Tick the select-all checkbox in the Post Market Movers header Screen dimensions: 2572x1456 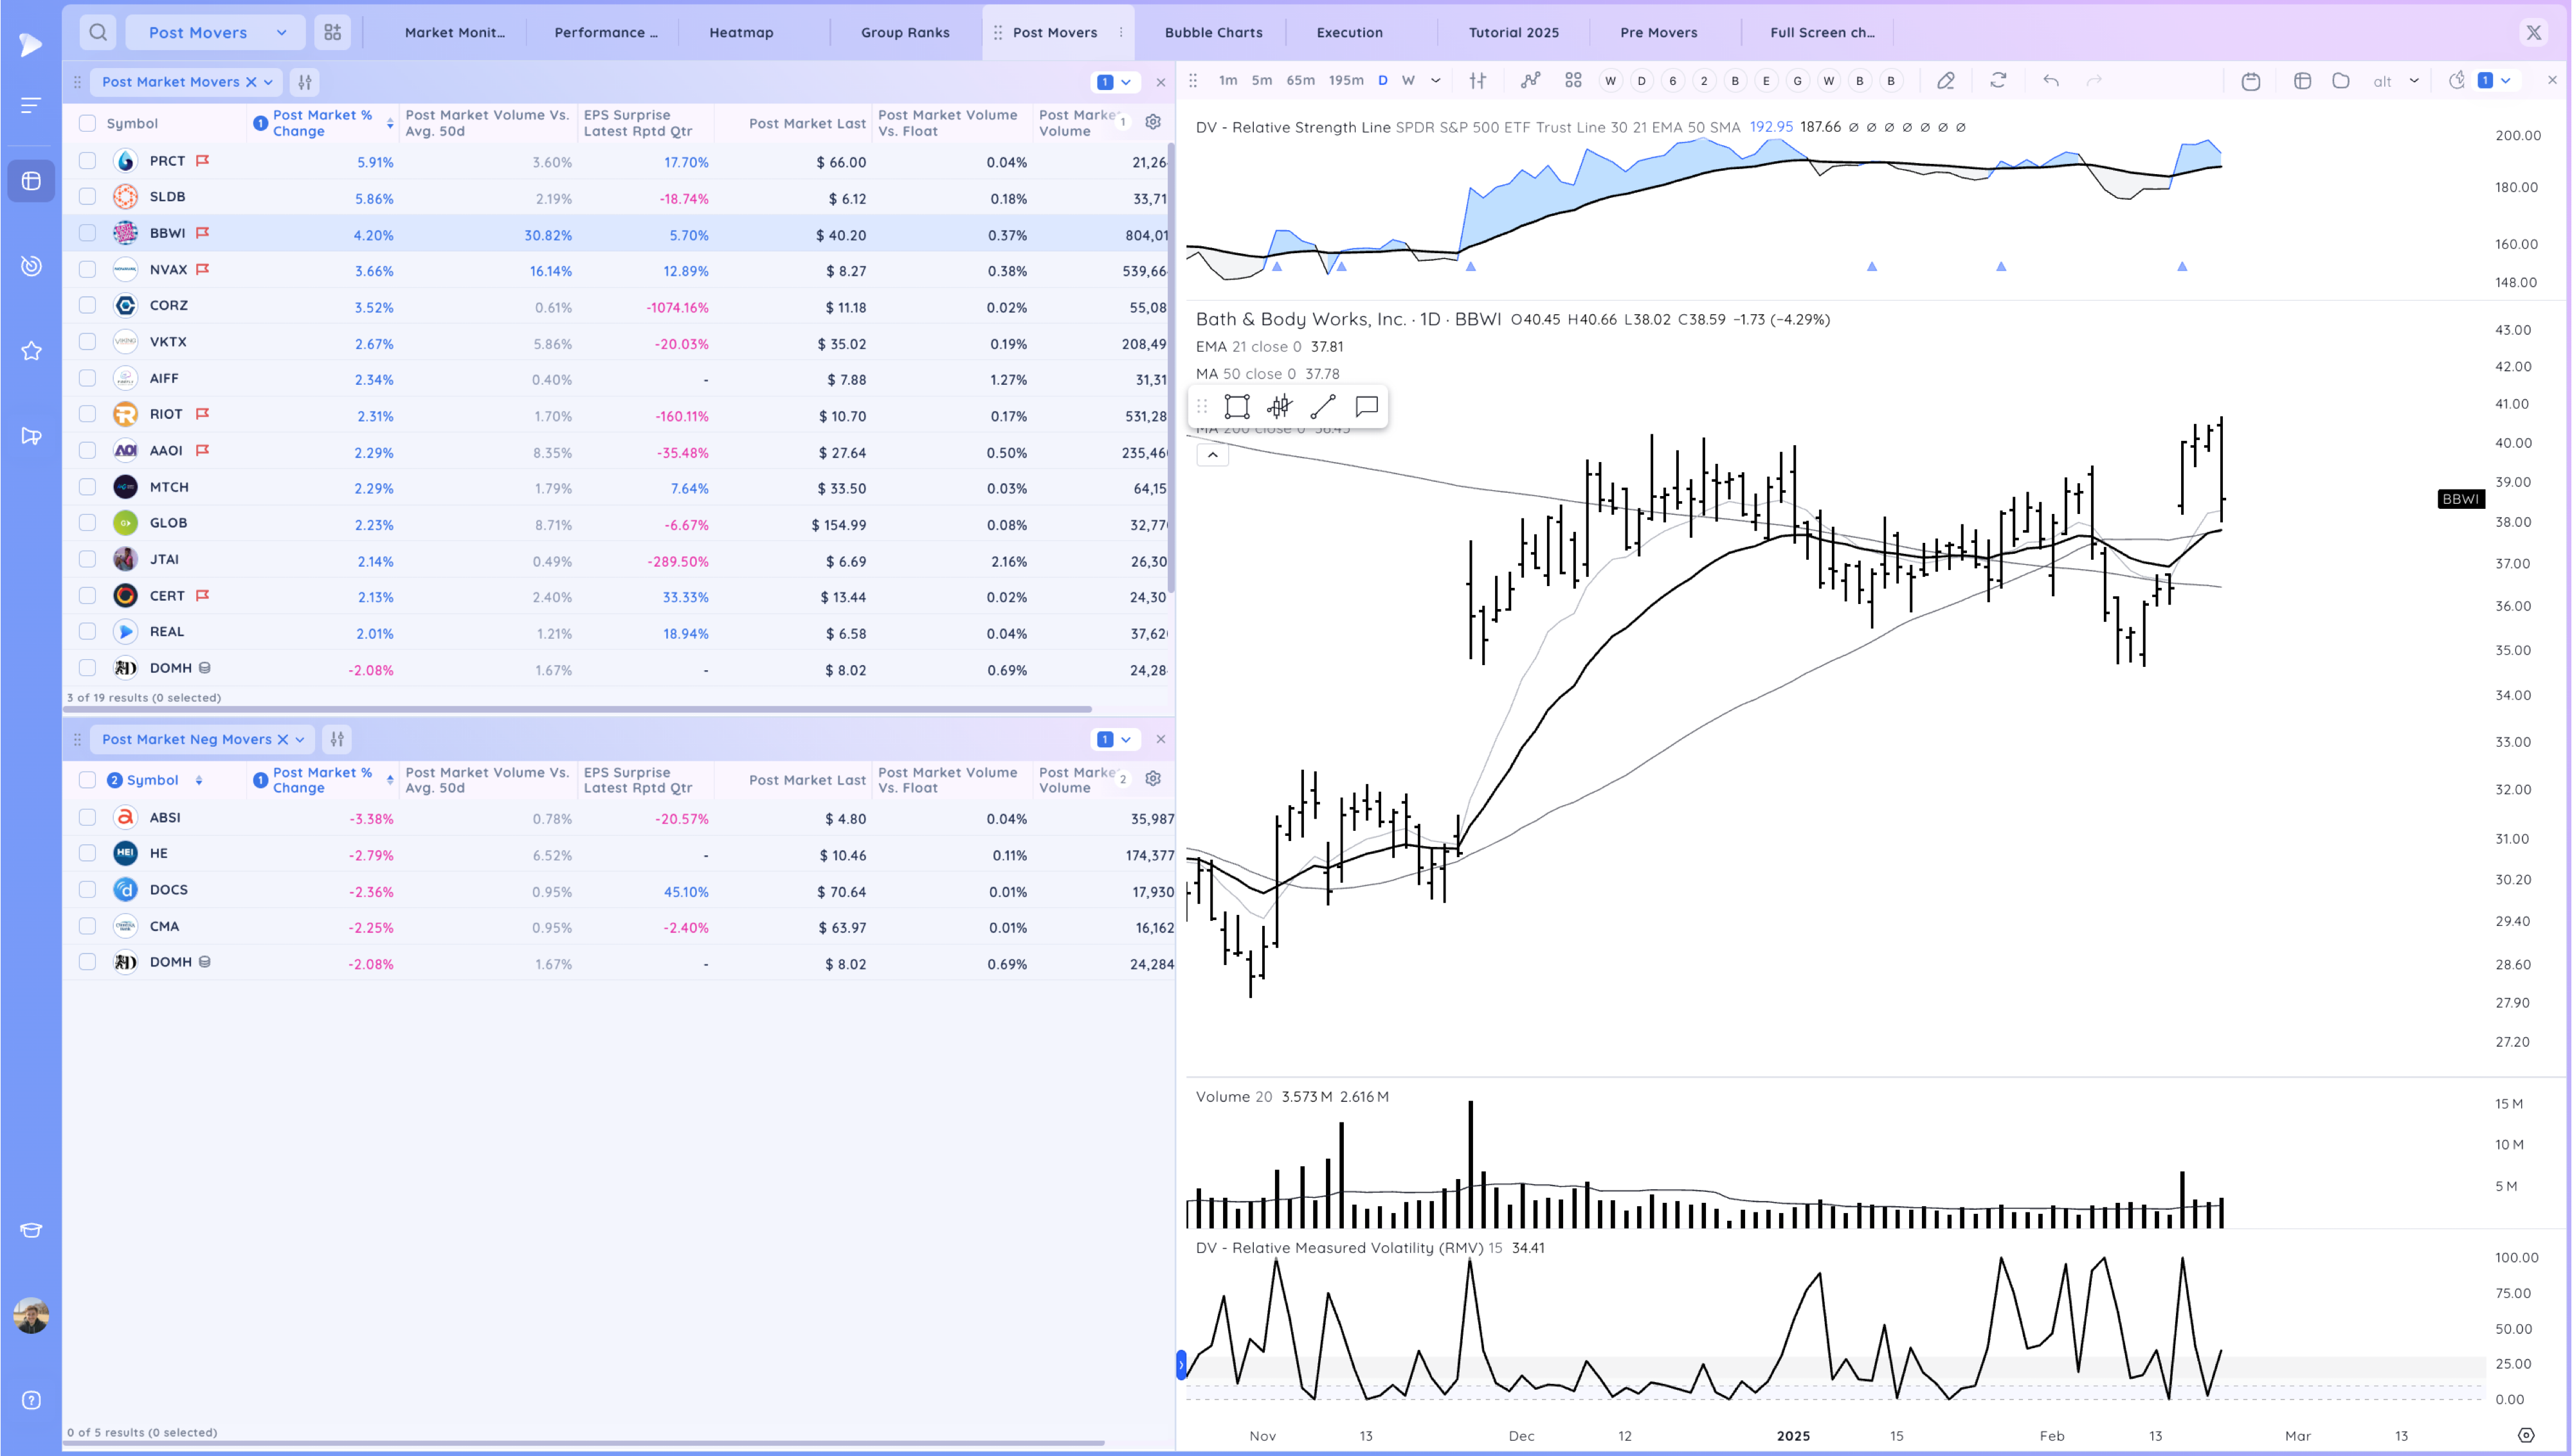[x=88, y=123]
